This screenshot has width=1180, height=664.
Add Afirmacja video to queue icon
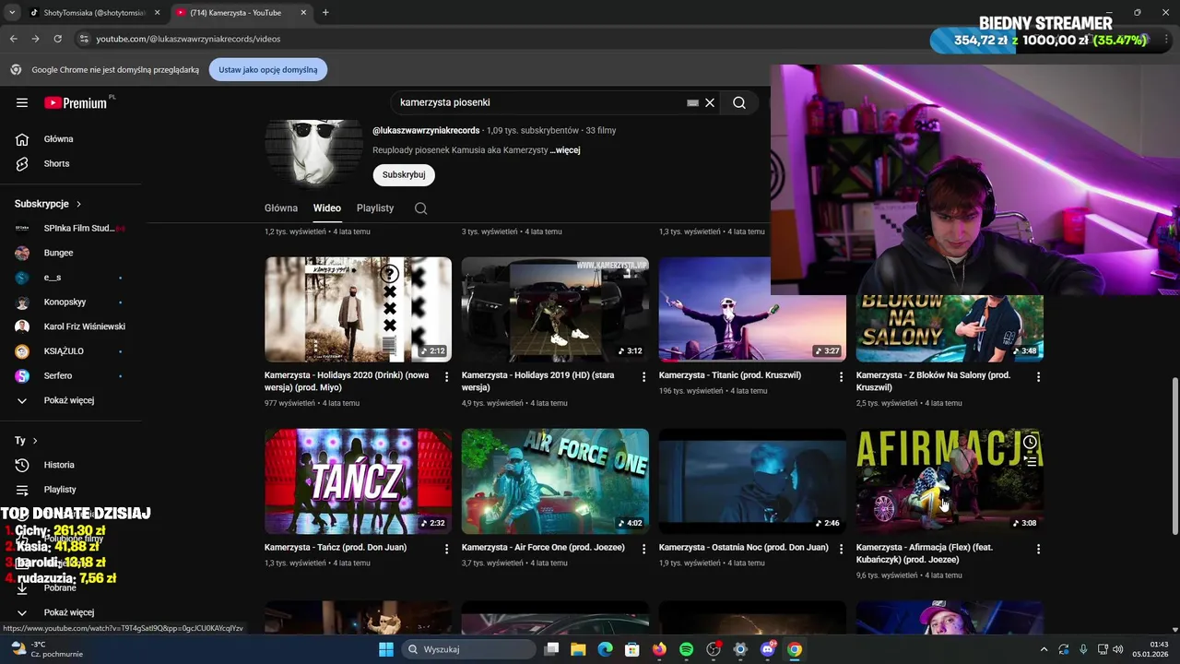pyautogui.click(x=1030, y=461)
